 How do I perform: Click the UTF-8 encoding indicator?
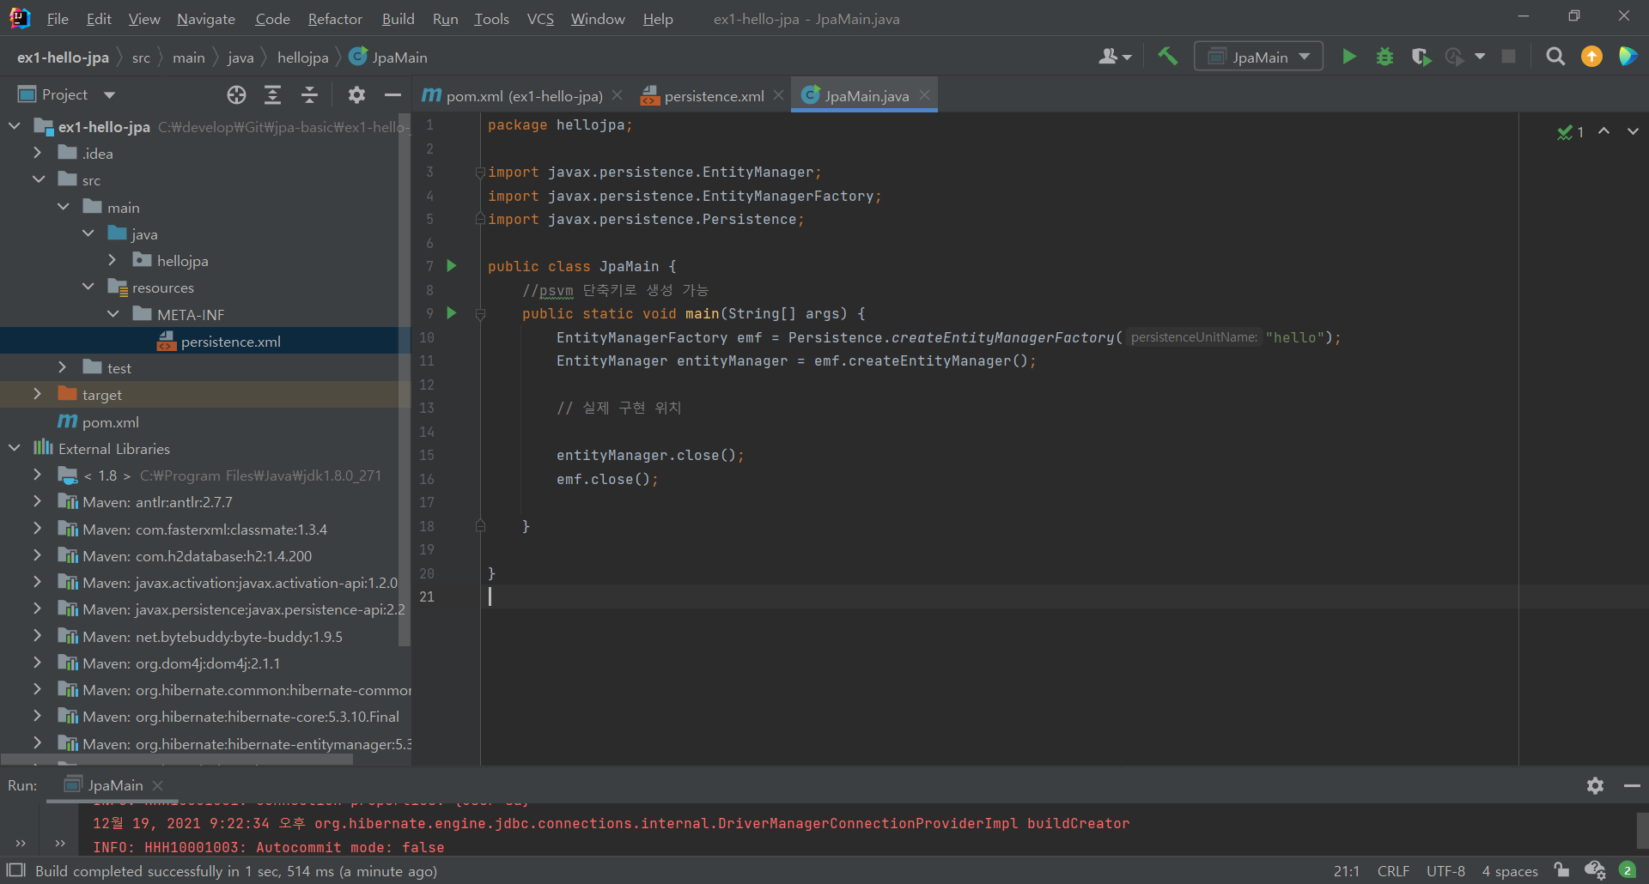tap(1445, 871)
